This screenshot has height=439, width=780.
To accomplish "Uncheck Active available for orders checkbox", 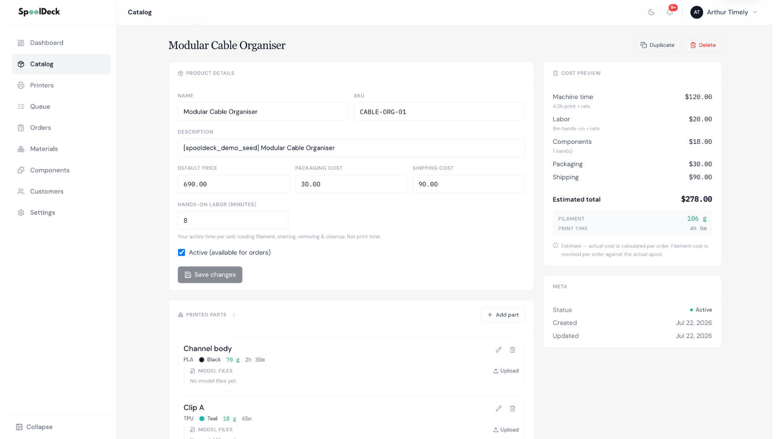I will (181, 252).
